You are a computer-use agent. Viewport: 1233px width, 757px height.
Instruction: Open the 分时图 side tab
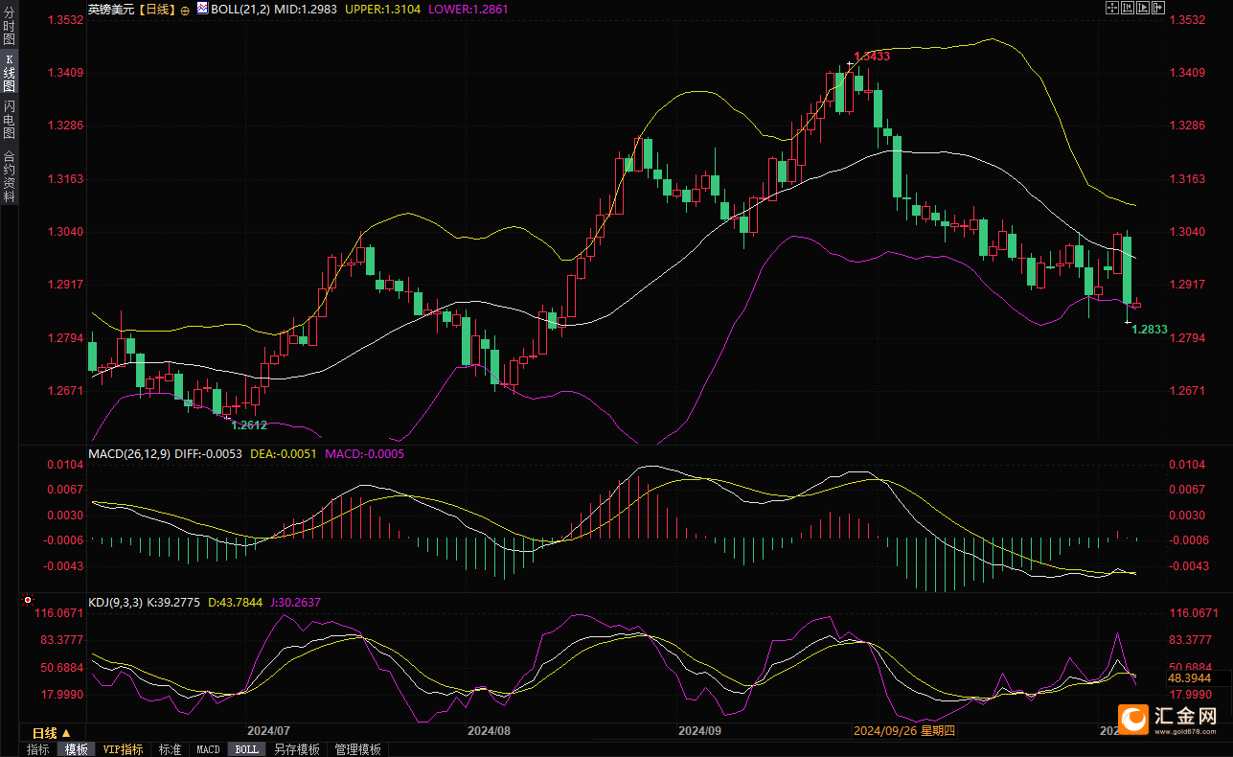[x=9, y=26]
